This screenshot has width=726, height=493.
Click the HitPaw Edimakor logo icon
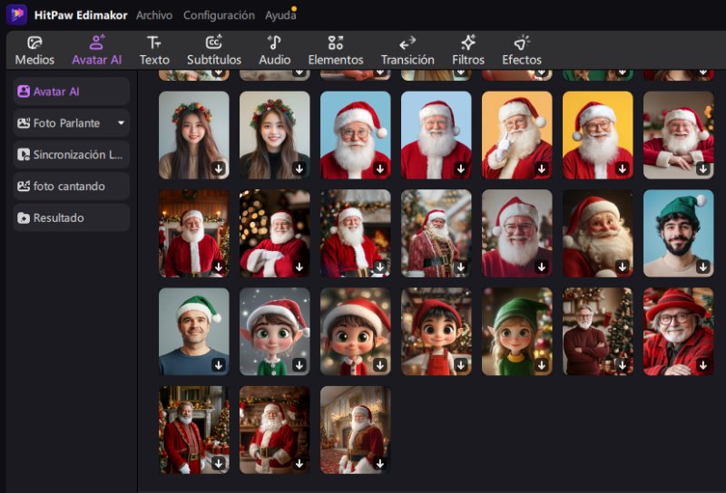point(16,14)
